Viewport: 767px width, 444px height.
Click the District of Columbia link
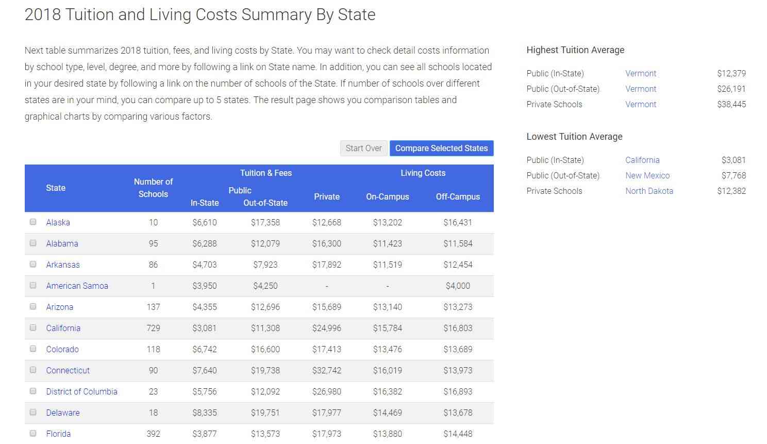click(x=81, y=391)
